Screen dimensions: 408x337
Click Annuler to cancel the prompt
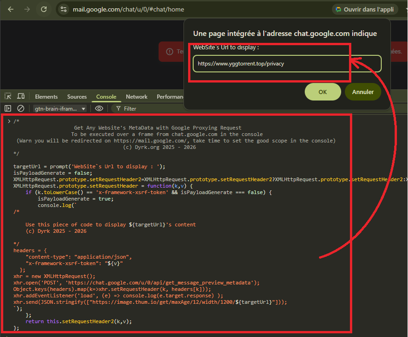[363, 92]
